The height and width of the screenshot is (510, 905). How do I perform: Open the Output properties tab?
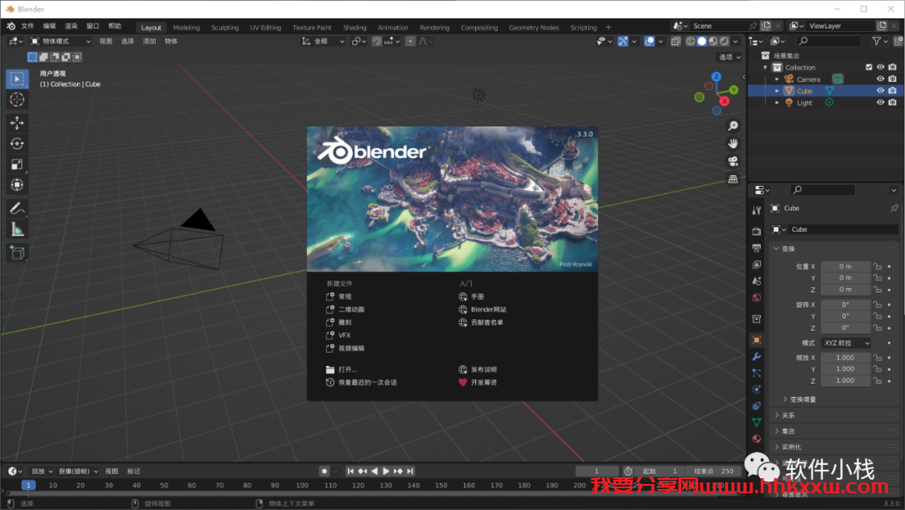pos(757,248)
